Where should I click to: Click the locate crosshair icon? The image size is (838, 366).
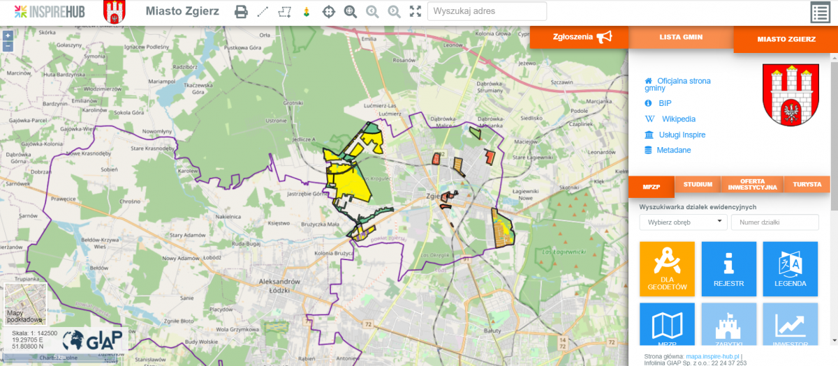point(328,12)
